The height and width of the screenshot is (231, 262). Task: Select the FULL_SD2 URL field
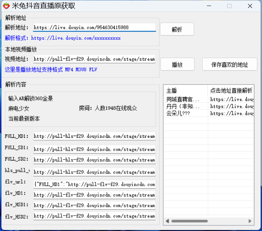94,160
